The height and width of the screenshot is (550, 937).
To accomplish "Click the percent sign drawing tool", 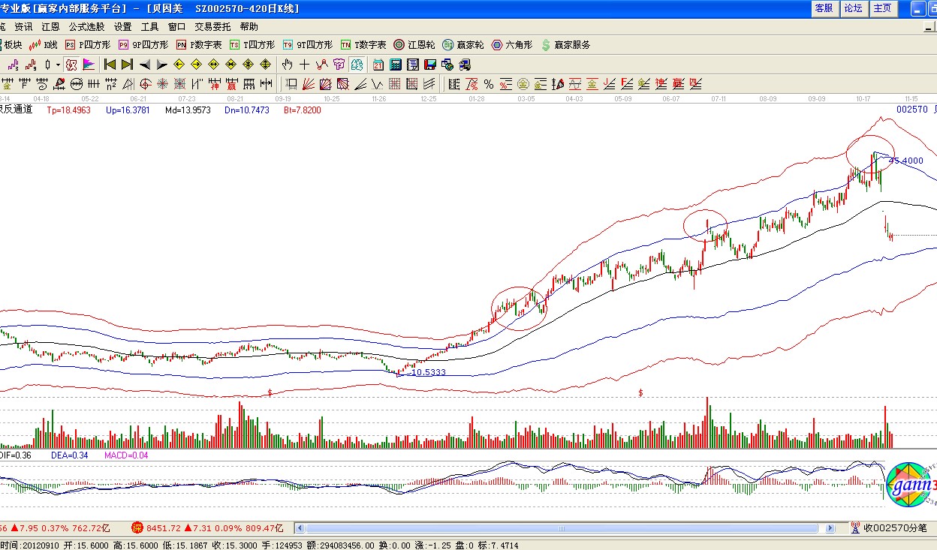I will click(x=488, y=83).
